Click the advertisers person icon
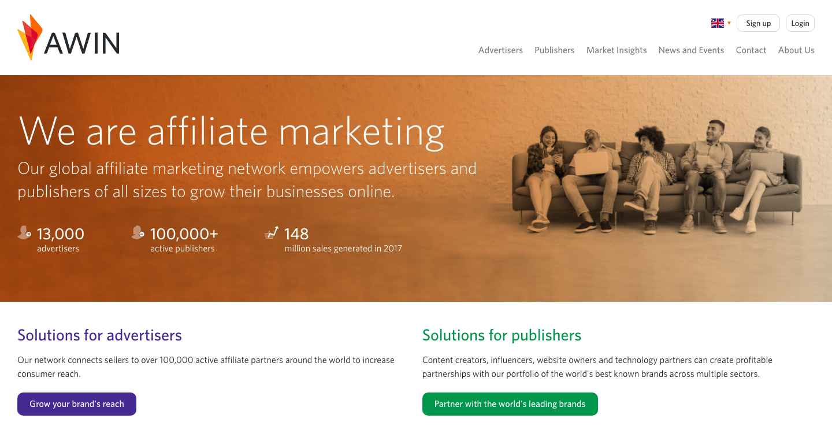832x448 pixels. click(x=24, y=233)
